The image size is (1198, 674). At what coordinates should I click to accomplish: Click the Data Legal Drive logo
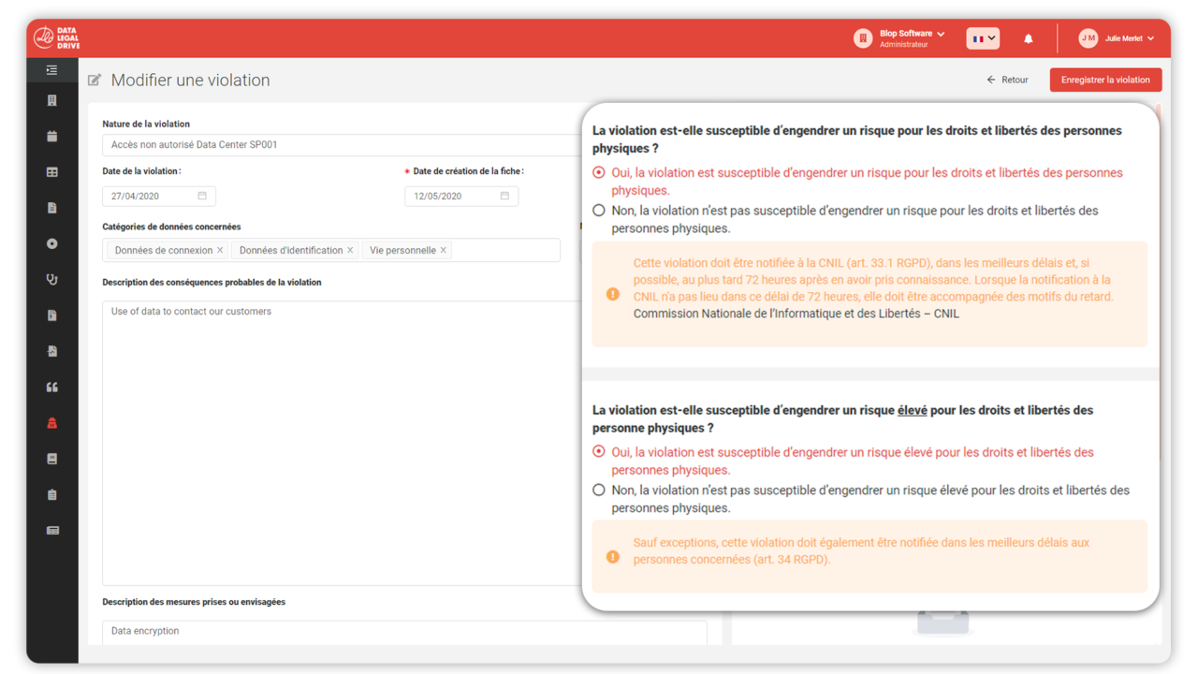[x=57, y=38]
